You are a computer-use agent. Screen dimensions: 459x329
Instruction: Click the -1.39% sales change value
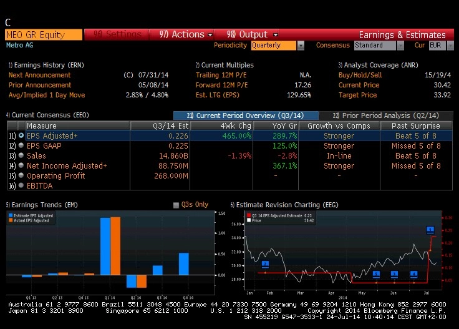click(x=239, y=156)
